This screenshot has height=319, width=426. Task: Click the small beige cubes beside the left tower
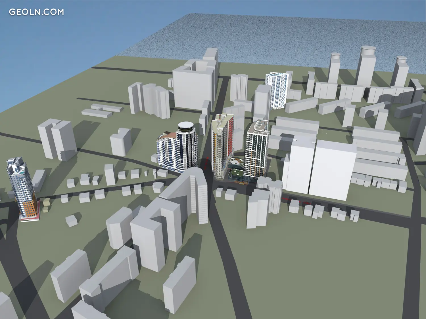(46, 206)
